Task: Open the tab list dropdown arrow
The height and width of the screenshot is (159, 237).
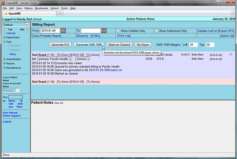Action: click(x=233, y=14)
